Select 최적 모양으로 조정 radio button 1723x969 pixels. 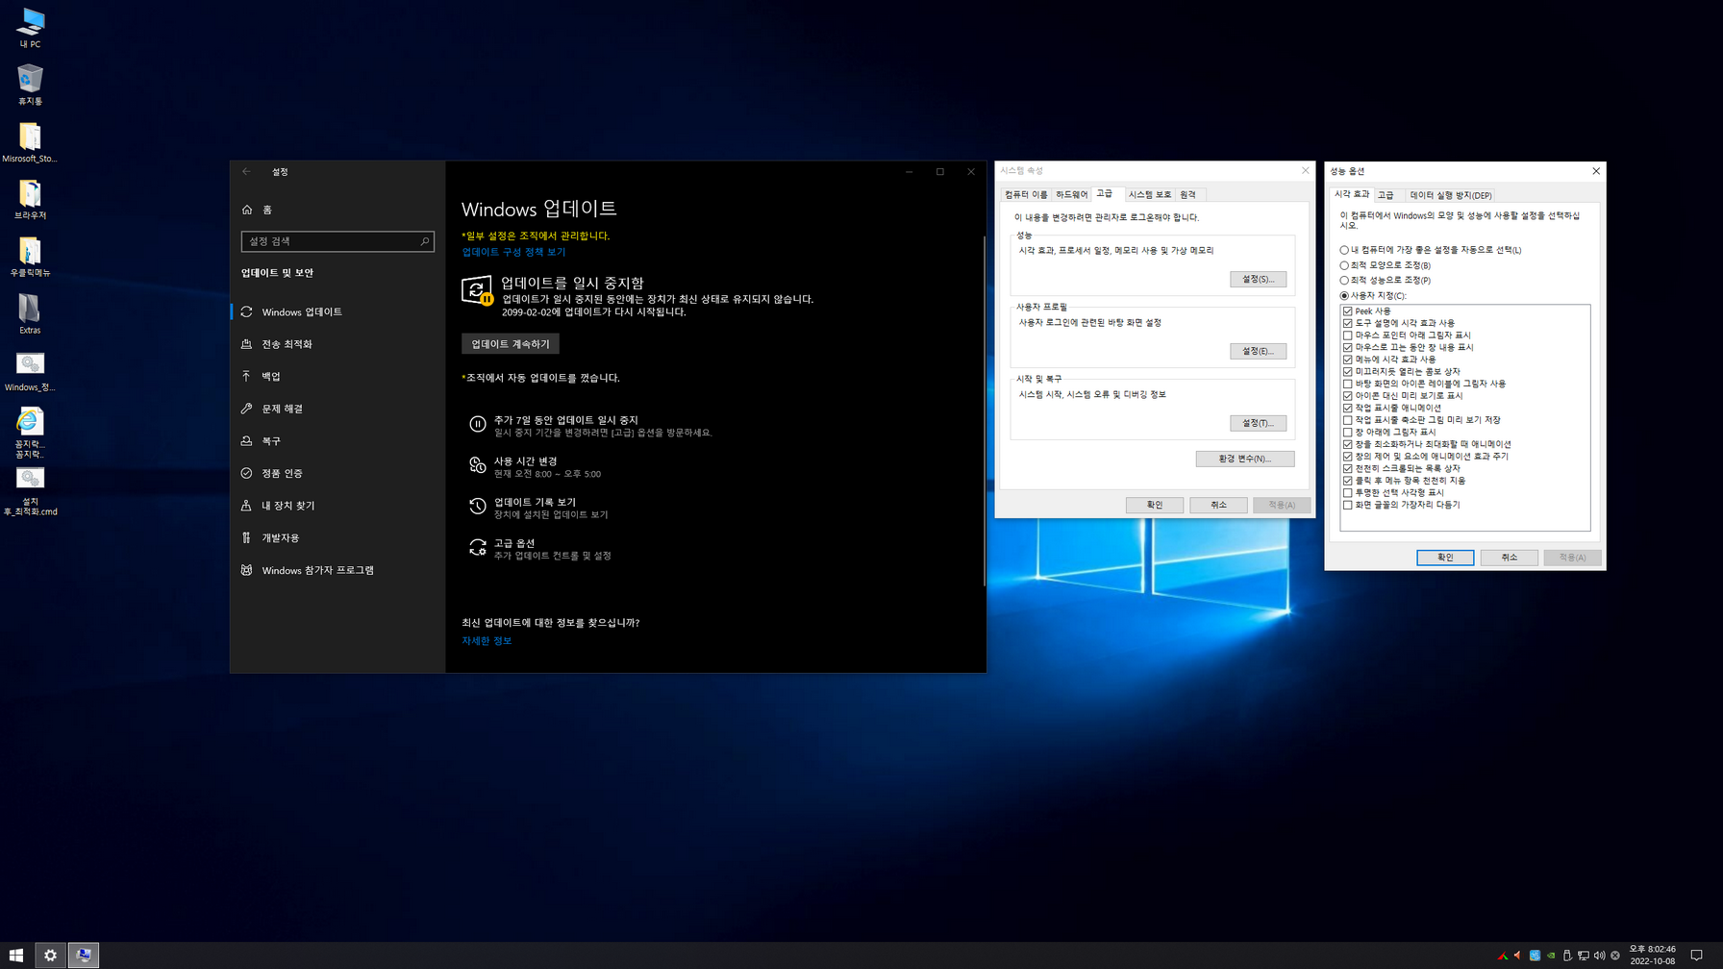tap(1344, 265)
